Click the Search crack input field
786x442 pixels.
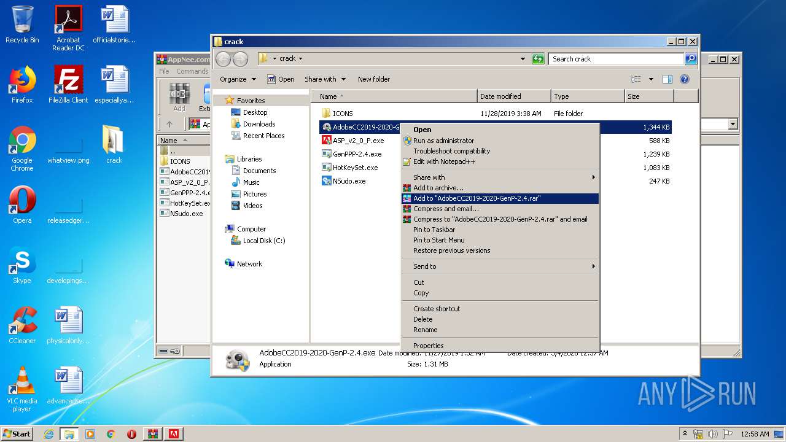click(x=616, y=59)
